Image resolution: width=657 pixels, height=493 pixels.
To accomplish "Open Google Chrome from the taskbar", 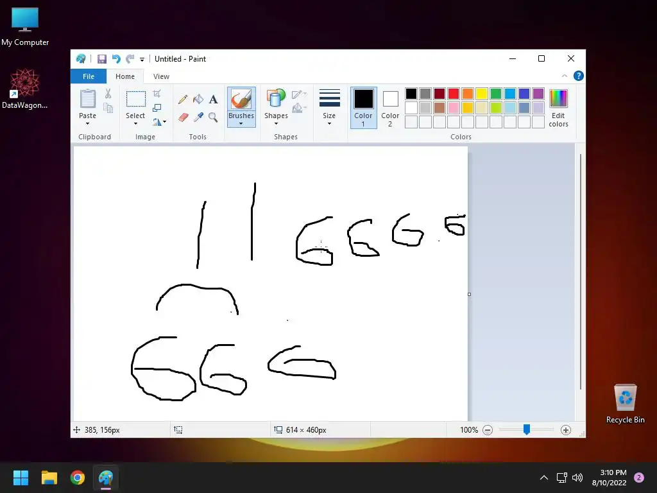I will click(78, 478).
